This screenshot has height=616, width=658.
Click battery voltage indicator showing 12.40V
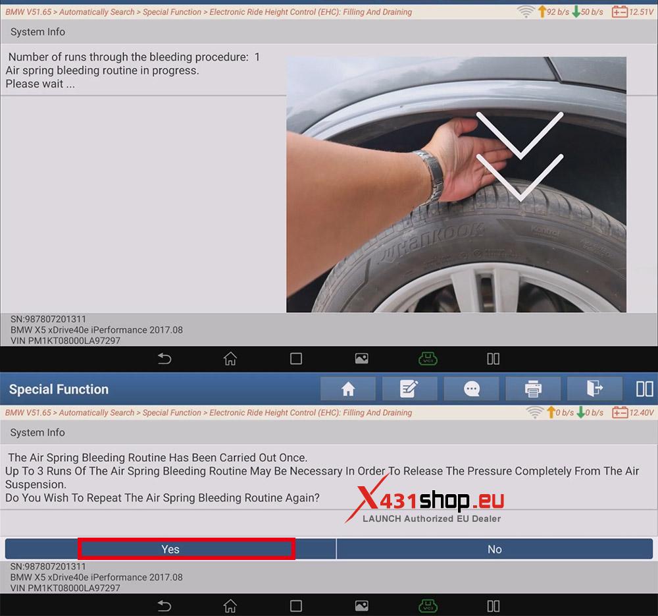(x=632, y=412)
